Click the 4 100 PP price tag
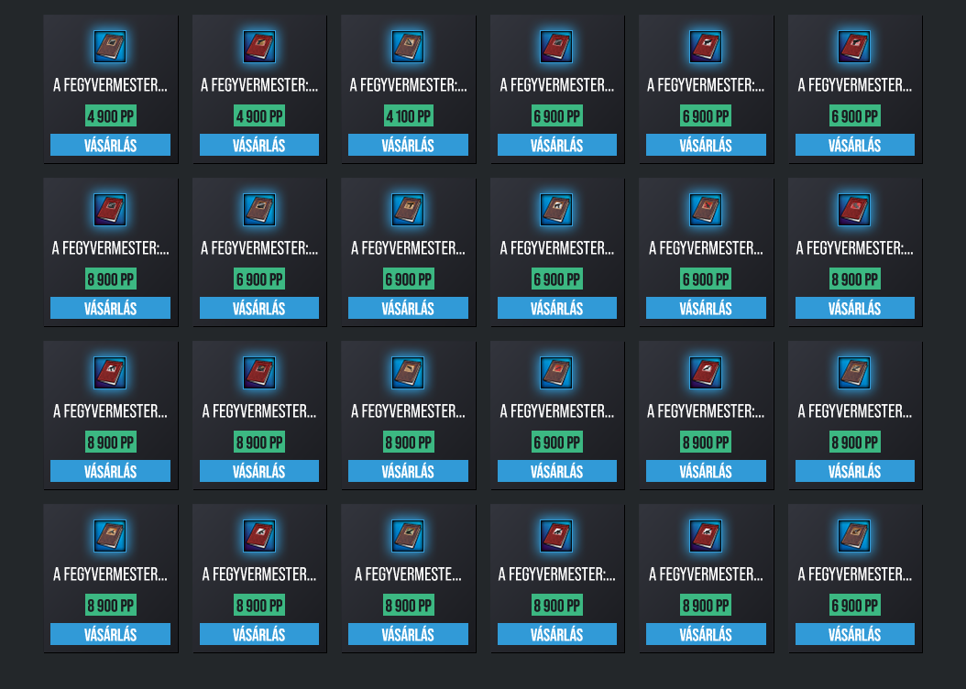Screen dimensions: 966x689 [x=408, y=116]
